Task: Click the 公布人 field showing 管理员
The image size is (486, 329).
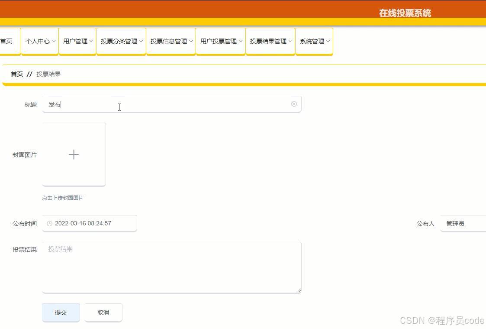Action: (x=463, y=224)
